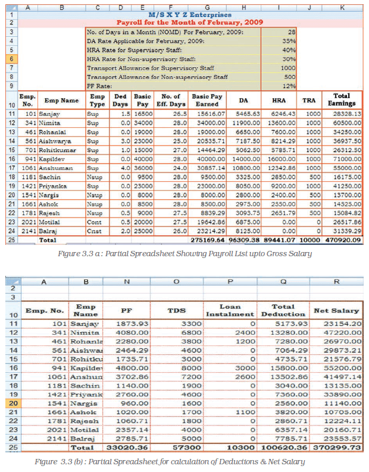Select column K header in first sheet
369x472 pixels.
(342, 8)
